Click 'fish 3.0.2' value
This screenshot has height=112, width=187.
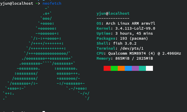(x=125, y=44)
